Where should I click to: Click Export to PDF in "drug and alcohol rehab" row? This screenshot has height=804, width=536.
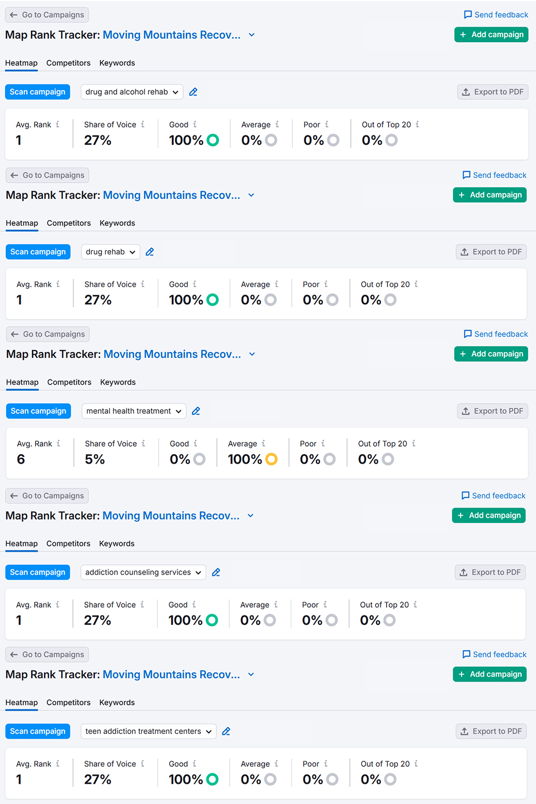492,92
